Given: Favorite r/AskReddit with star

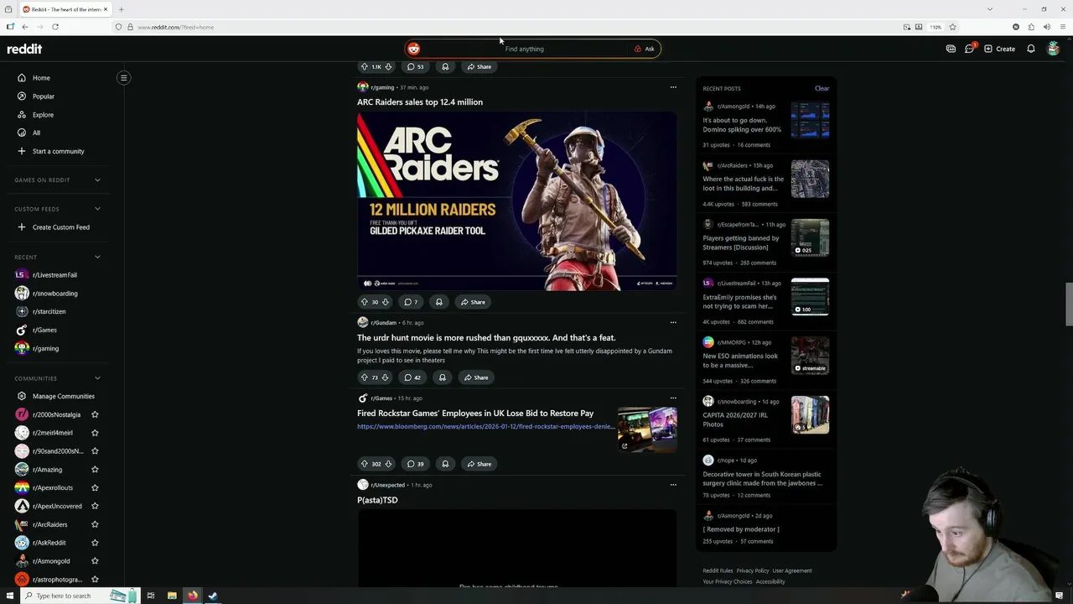Looking at the screenshot, I should [95, 543].
